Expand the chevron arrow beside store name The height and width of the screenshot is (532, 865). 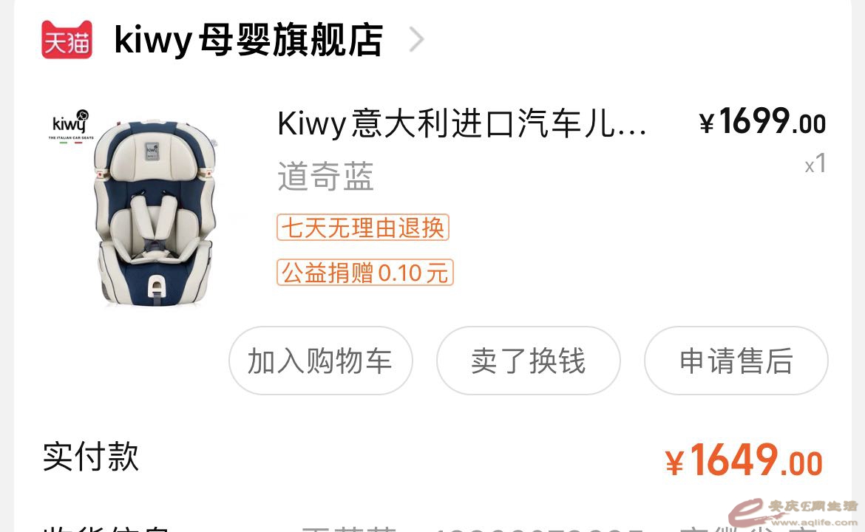[x=416, y=40]
